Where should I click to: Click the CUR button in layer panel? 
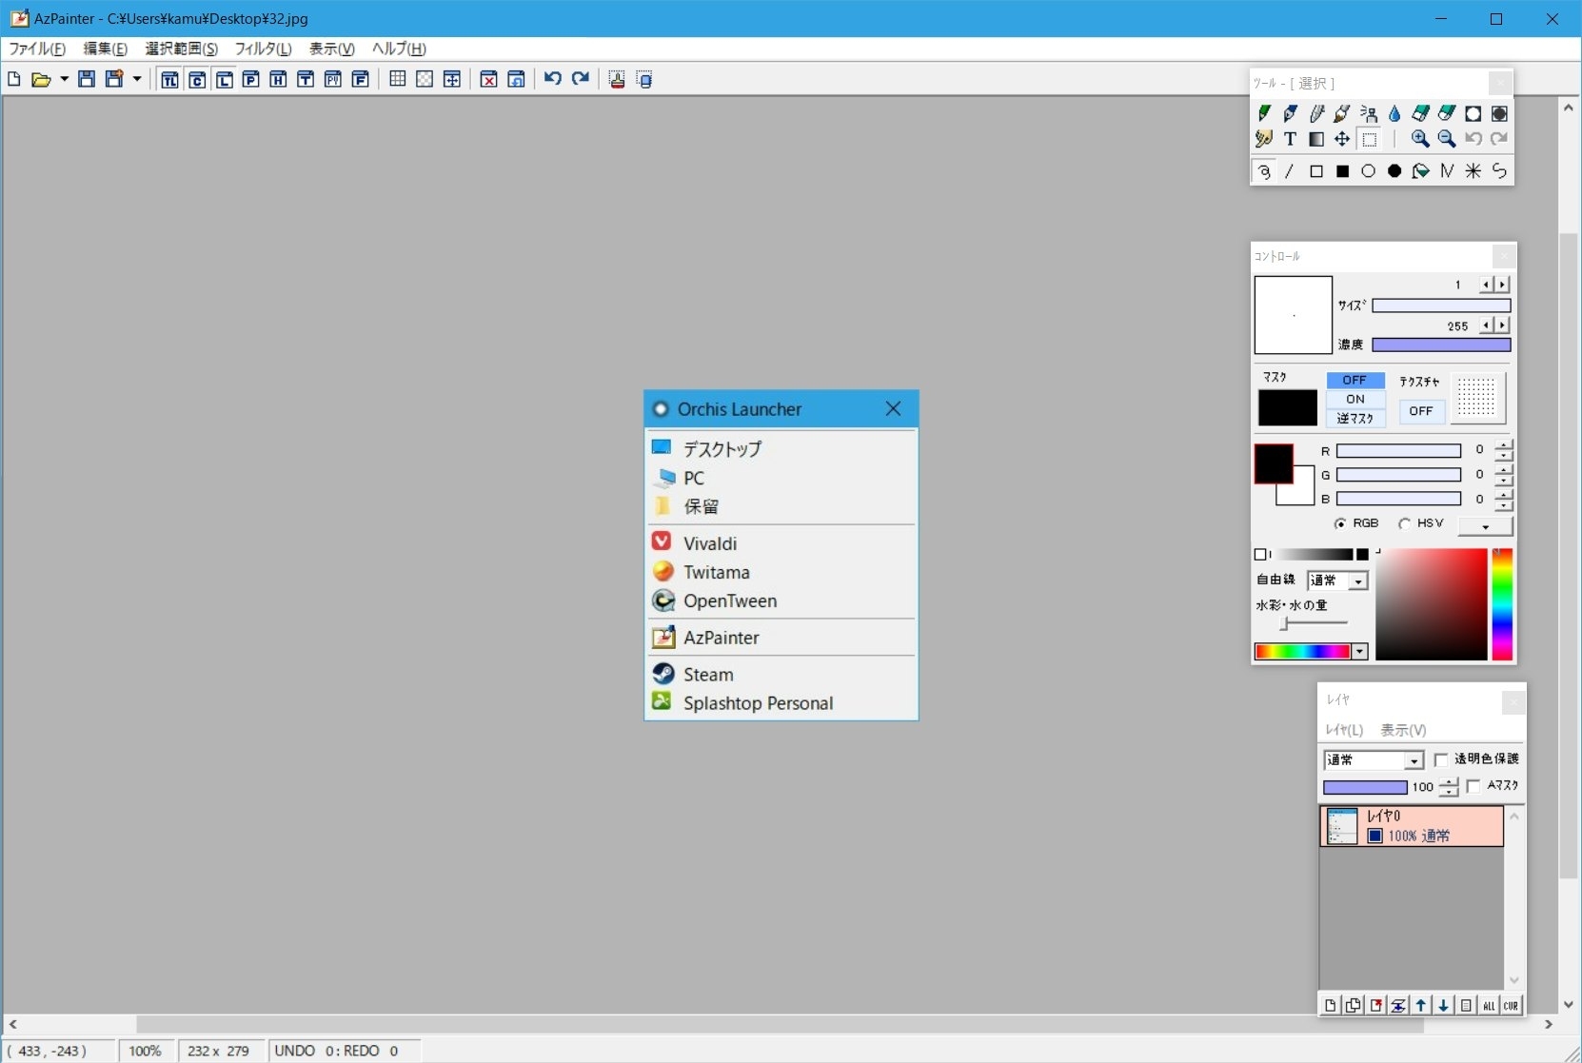[1512, 1005]
